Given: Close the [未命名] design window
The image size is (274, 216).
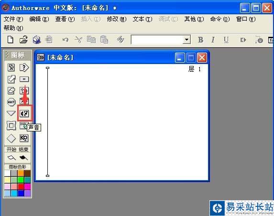Looking at the screenshot, I should click(202, 58).
